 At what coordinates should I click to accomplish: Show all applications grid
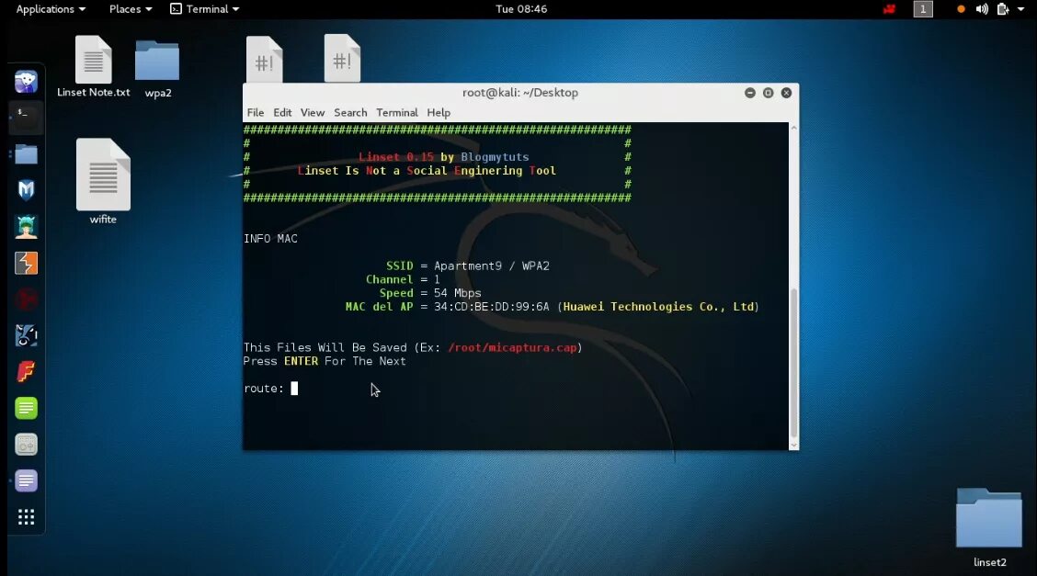coord(26,516)
